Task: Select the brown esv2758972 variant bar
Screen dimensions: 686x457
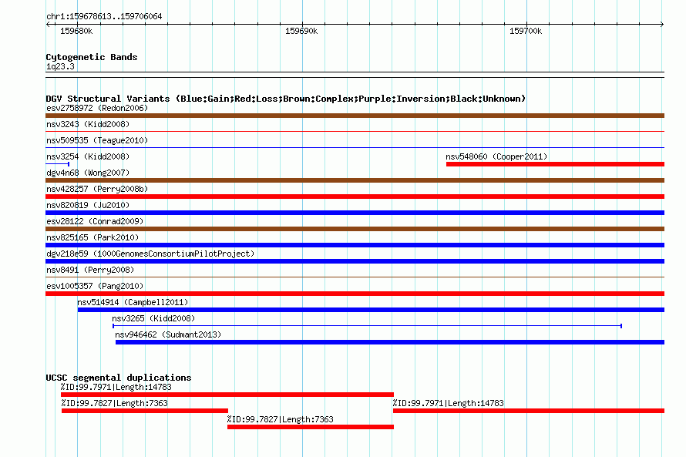Action: pos(355,116)
